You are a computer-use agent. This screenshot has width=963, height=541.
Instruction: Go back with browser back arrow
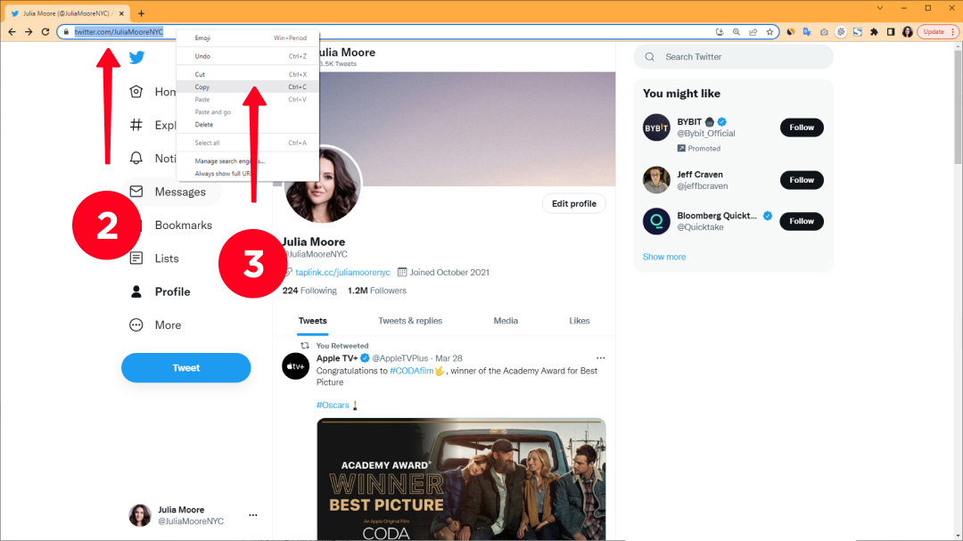click(12, 32)
